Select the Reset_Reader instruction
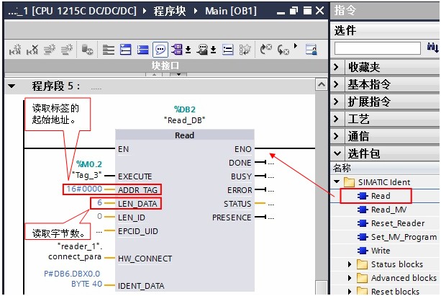The width and height of the screenshot is (441, 296). click(398, 223)
